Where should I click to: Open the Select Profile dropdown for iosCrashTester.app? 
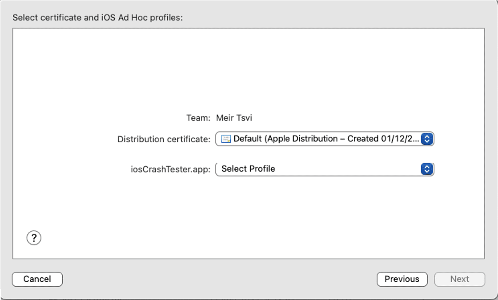(325, 168)
